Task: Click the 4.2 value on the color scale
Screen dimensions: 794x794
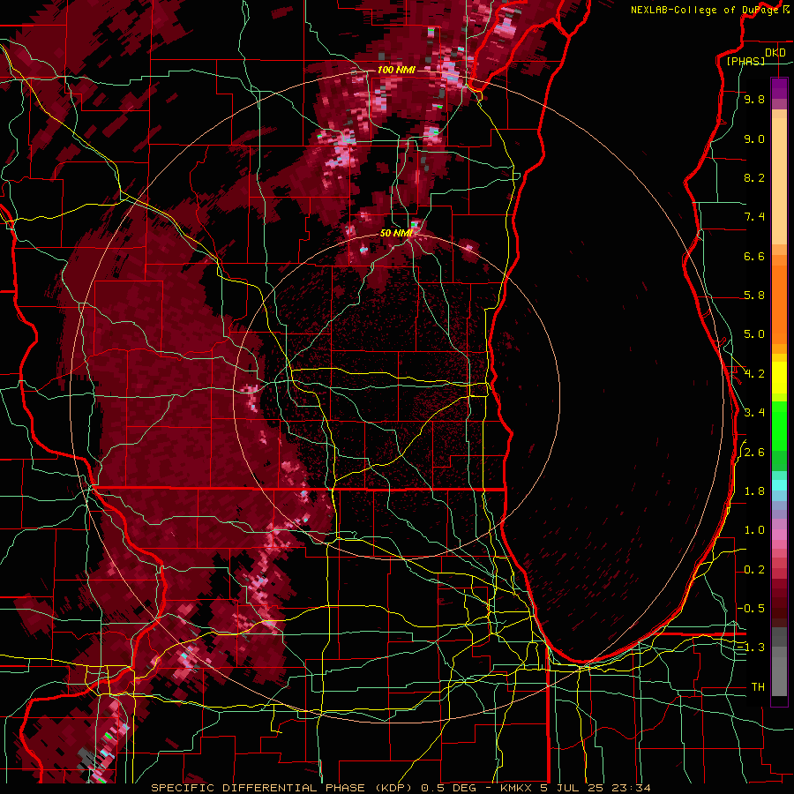Action: tap(754, 374)
